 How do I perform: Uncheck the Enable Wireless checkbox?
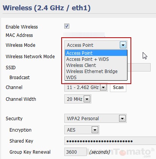point(67,26)
